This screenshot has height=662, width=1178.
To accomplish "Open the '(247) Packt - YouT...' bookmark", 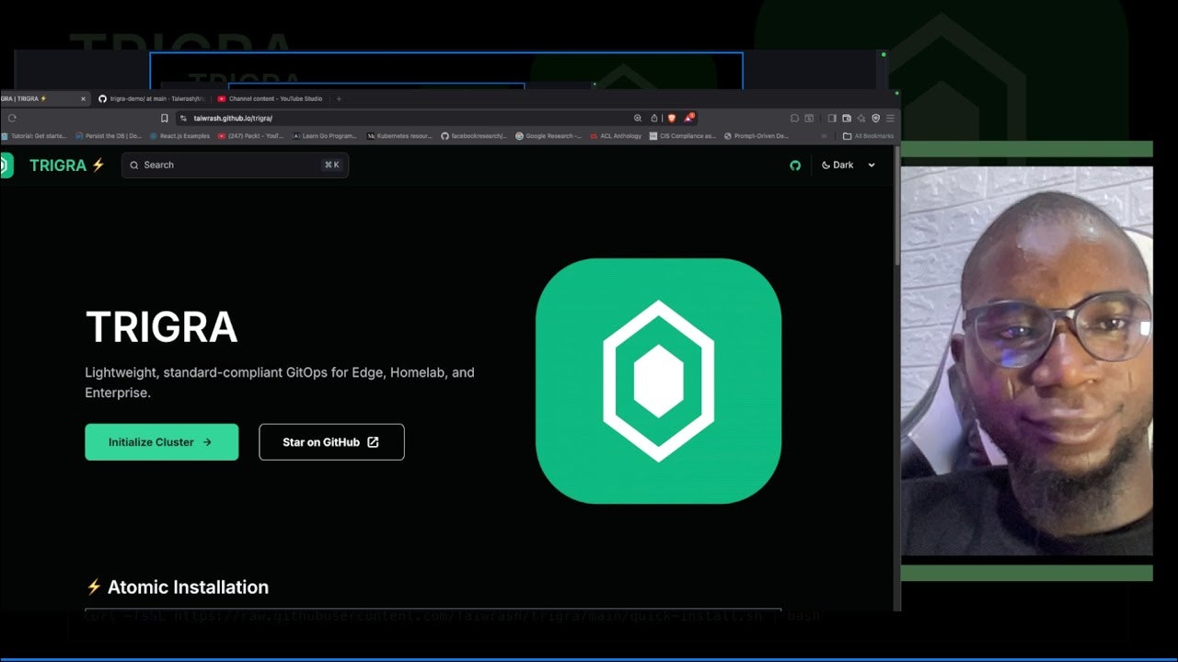I will (x=251, y=136).
